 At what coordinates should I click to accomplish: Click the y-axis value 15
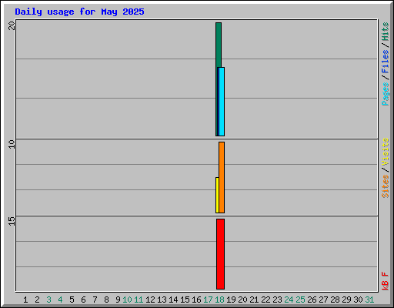12,221
